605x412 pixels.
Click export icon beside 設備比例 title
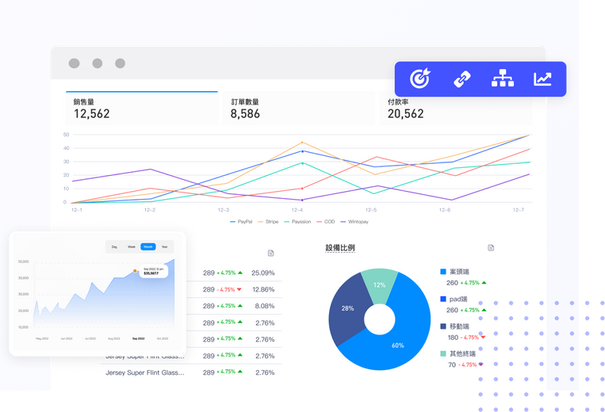point(491,248)
